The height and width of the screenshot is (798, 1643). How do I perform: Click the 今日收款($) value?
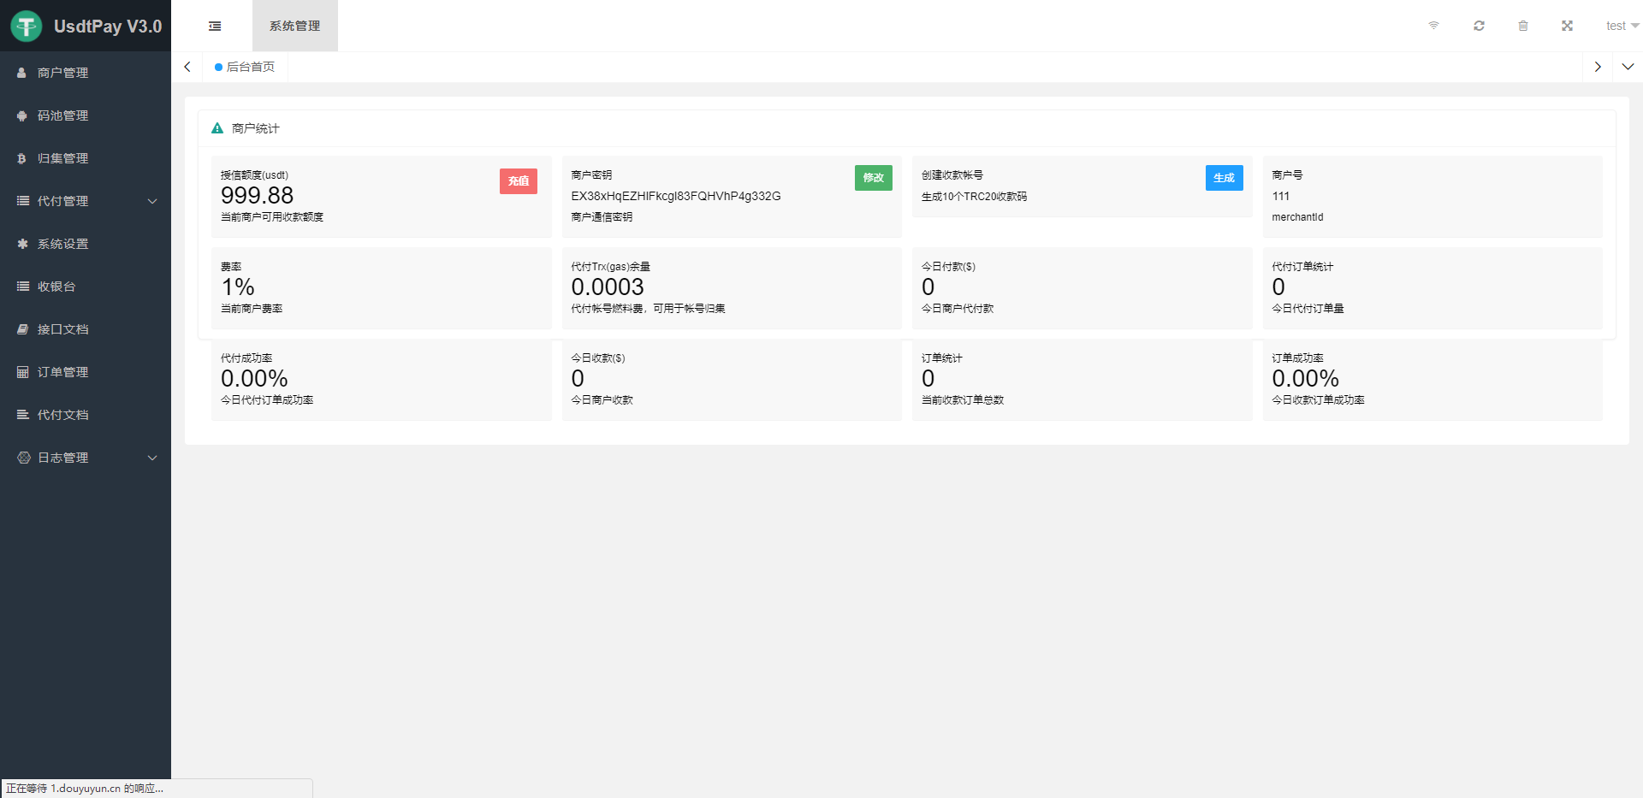(578, 379)
